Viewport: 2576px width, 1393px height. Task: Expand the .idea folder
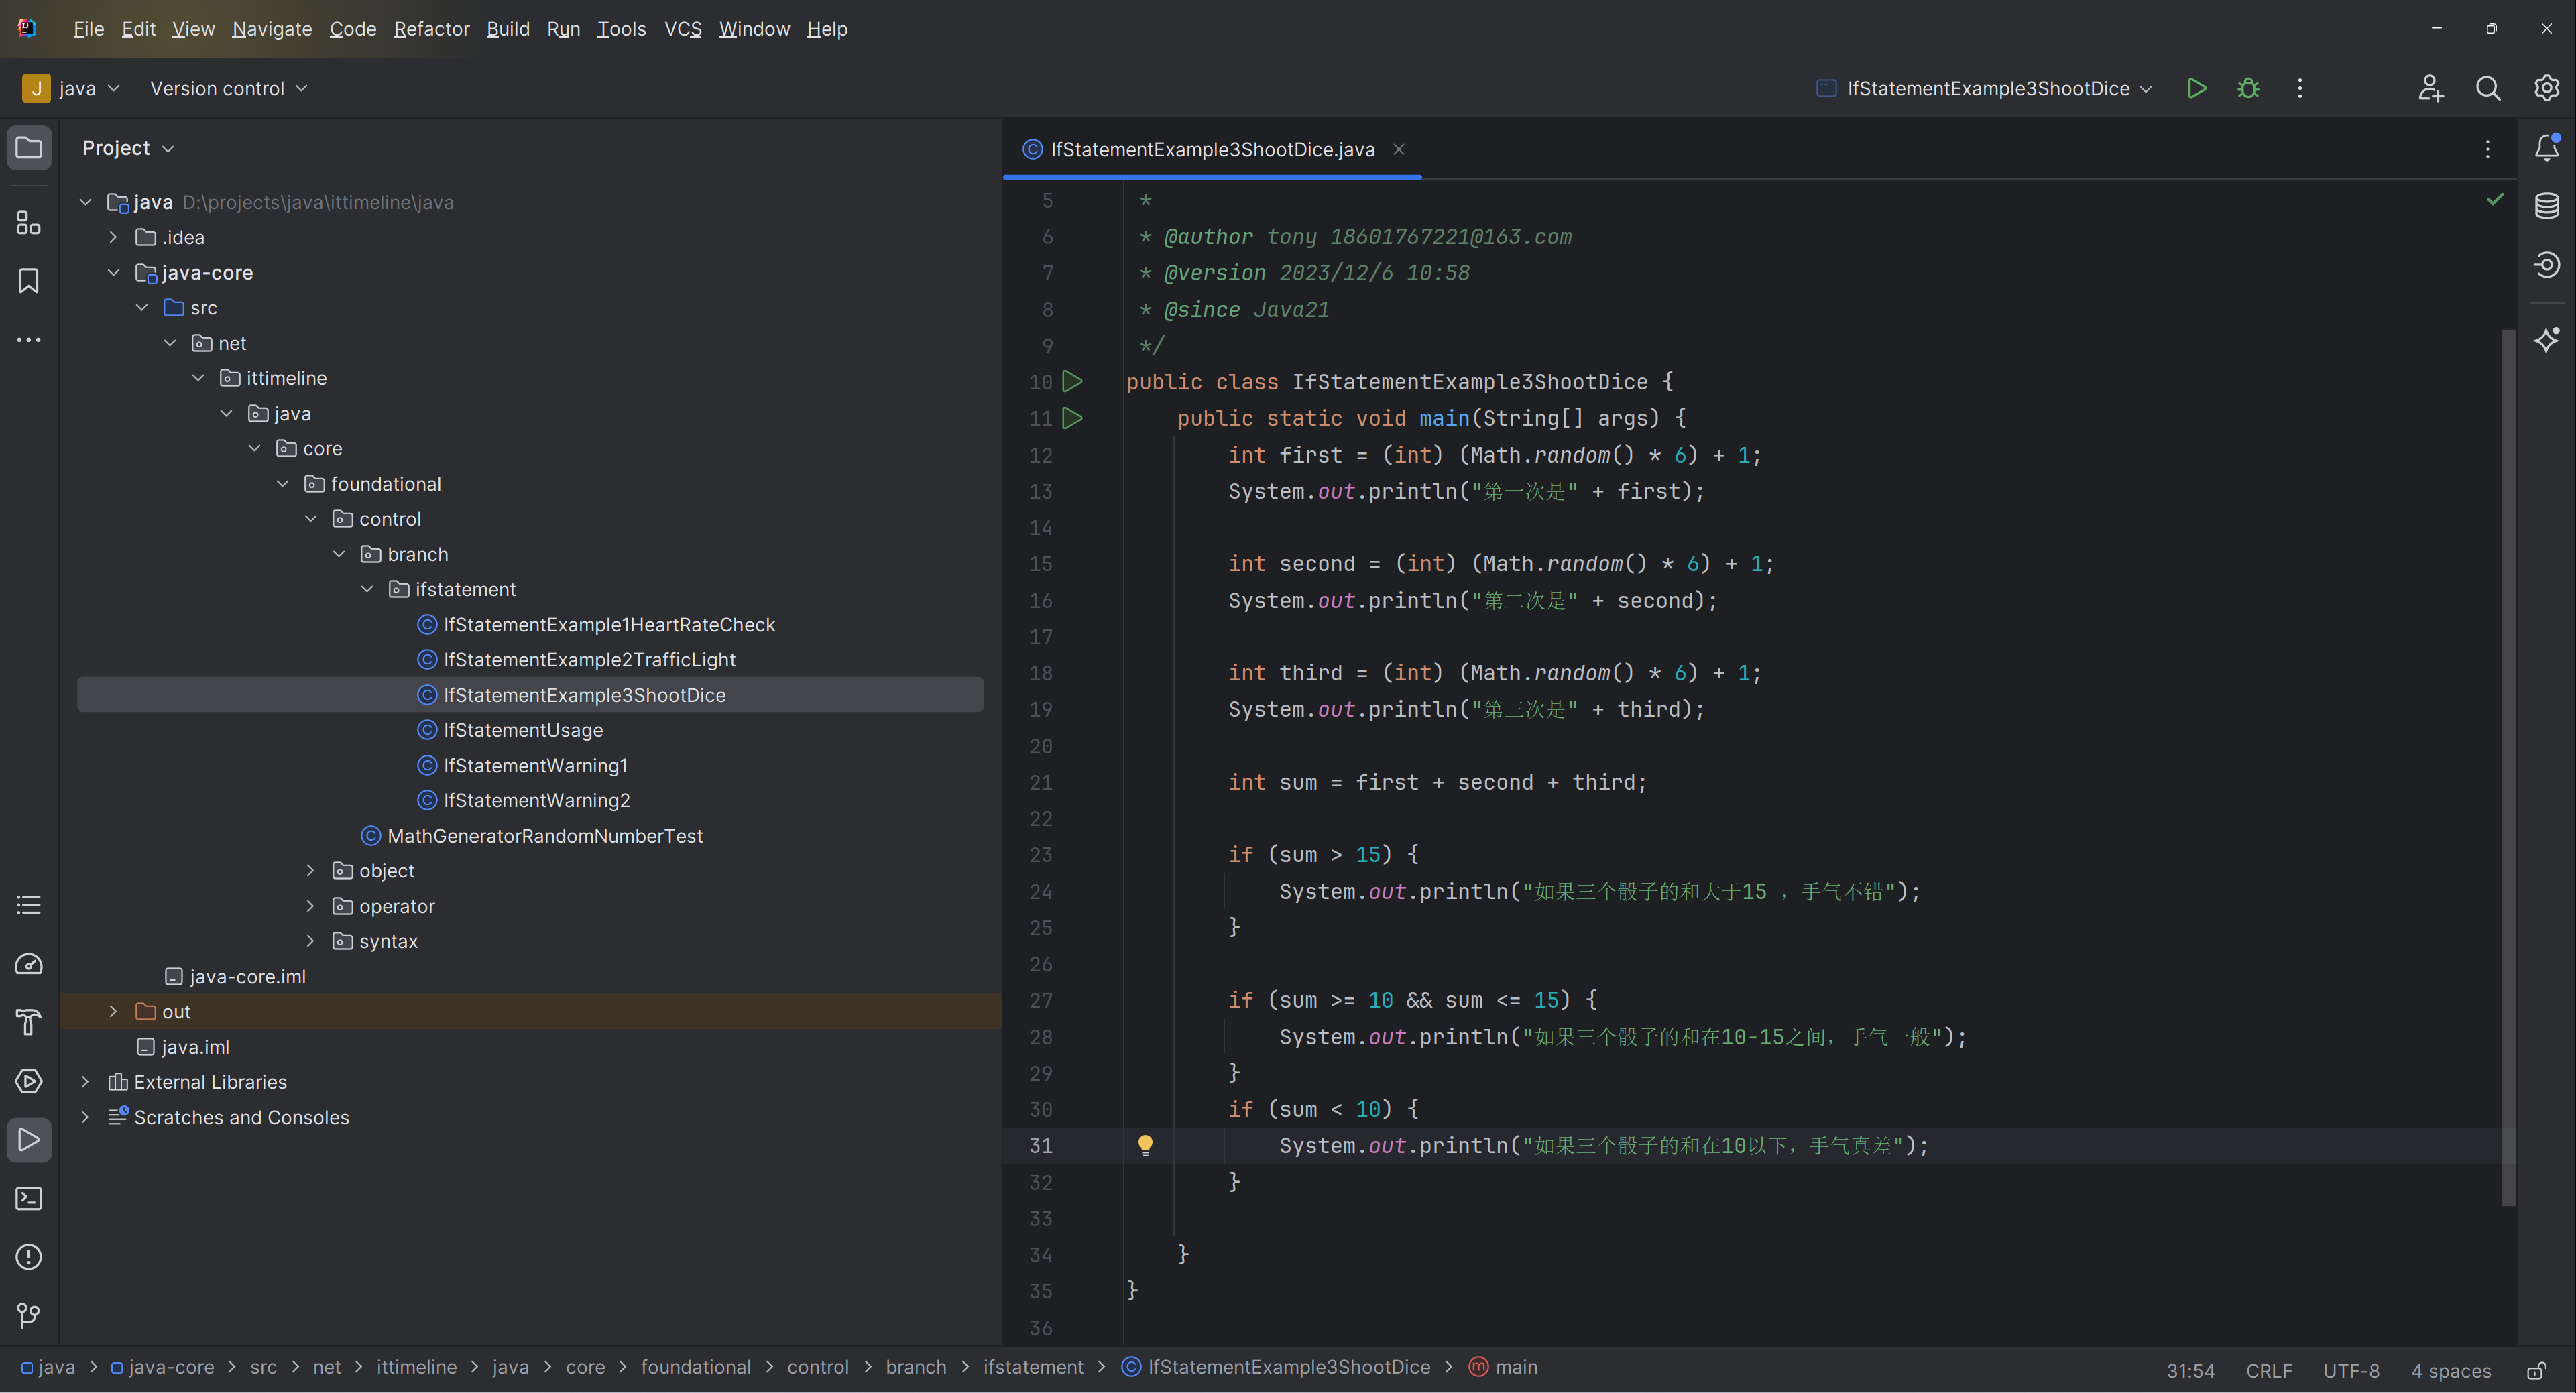coord(114,237)
